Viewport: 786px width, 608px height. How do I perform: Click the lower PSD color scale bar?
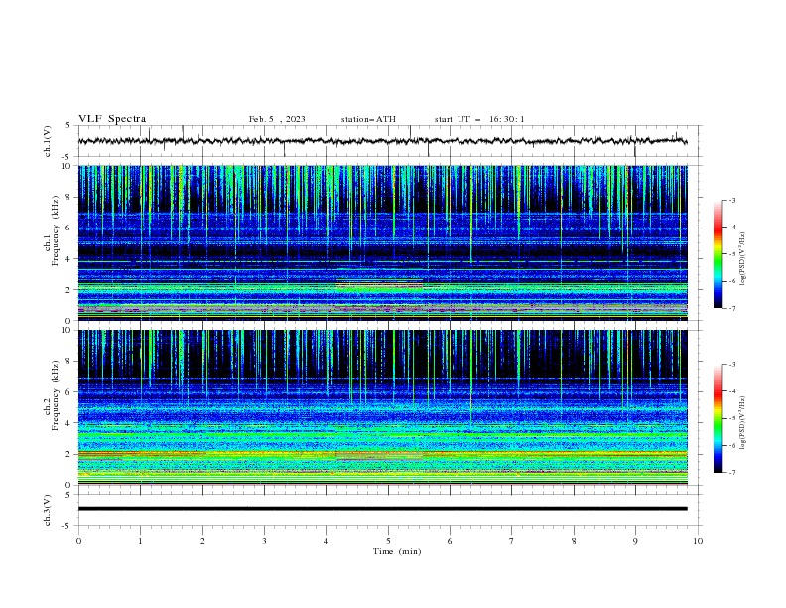point(718,418)
